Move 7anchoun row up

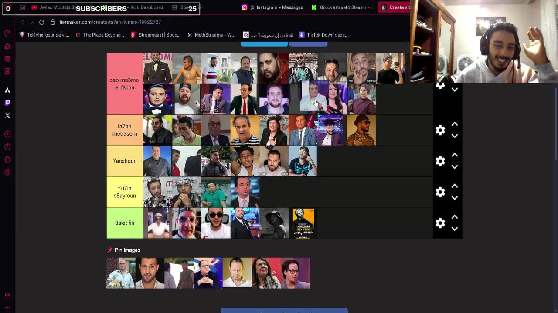pos(455,155)
